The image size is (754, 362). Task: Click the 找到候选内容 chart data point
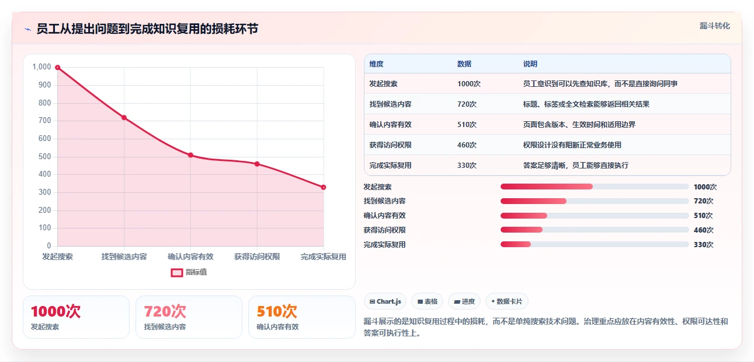click(x=124, y=118)
